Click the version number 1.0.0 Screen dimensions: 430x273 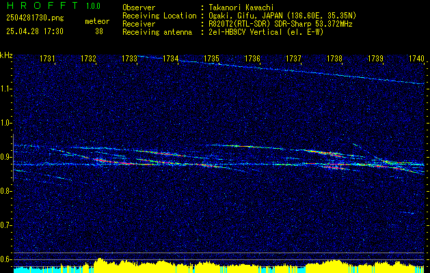tap(93, 6)
